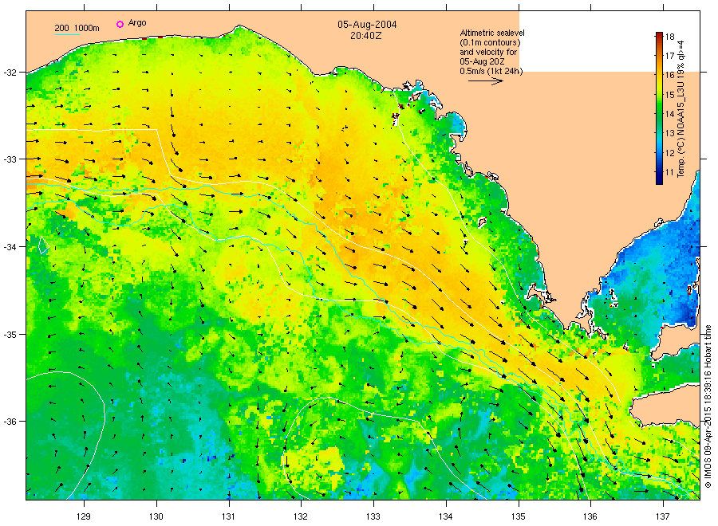Click the '137' longitude axis label
This screenshot has width=718, height=526.
point(663,517)
